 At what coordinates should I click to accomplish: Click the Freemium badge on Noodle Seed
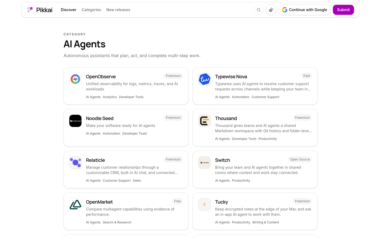pos(173,118)
